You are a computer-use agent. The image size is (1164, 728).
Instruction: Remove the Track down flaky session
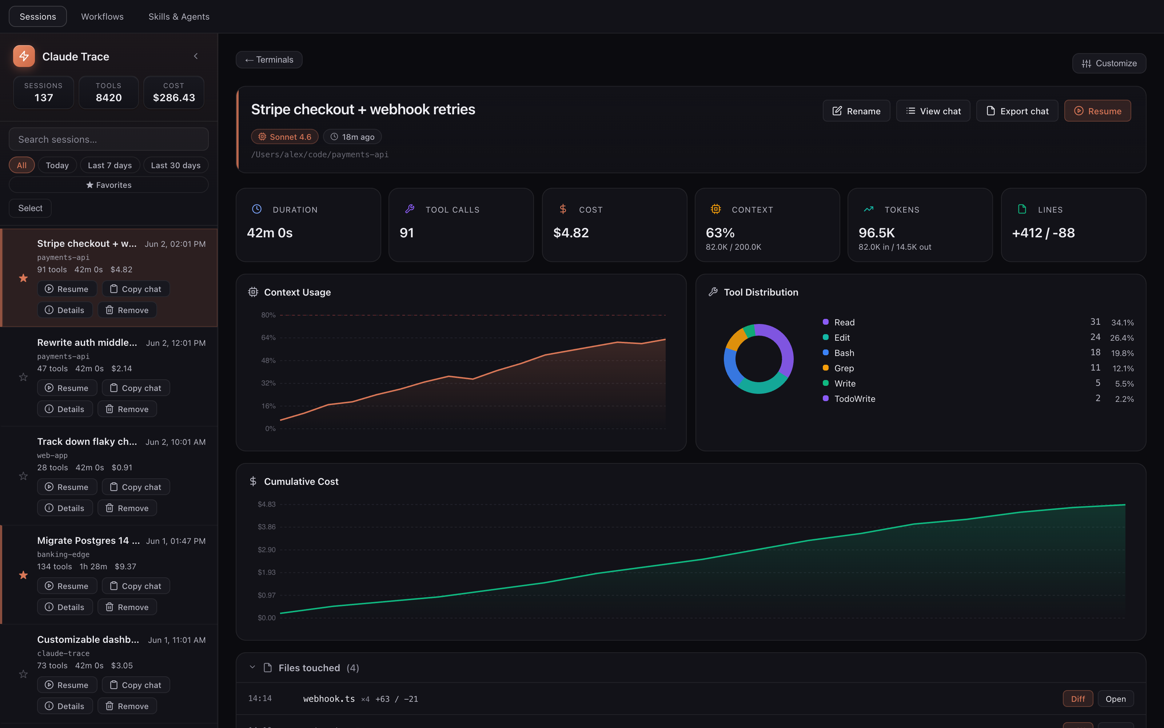click(x=127, y=508)
